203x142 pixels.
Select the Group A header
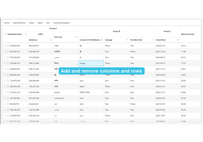tap(53, 28)
